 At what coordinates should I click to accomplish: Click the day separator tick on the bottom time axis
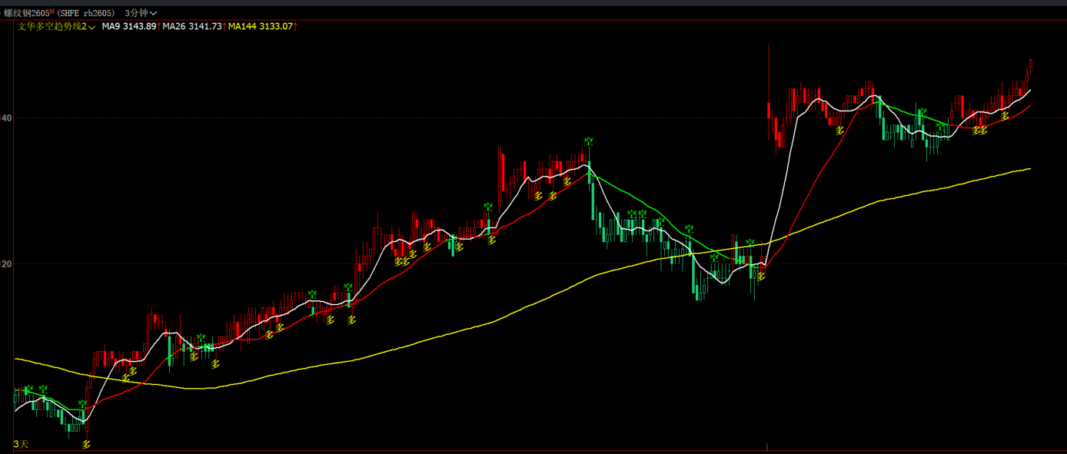click(768, 446)
